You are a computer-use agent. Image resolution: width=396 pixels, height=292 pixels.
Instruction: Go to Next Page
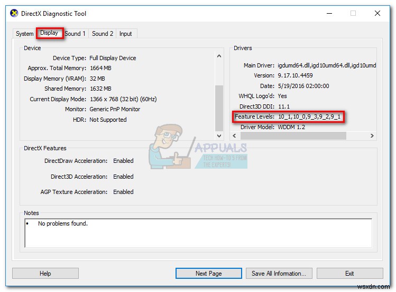pyautogui.click(x=209, y=274)
